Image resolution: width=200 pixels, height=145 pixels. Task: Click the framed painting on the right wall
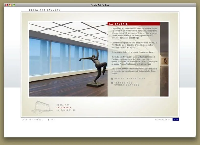tap(165, 61)
